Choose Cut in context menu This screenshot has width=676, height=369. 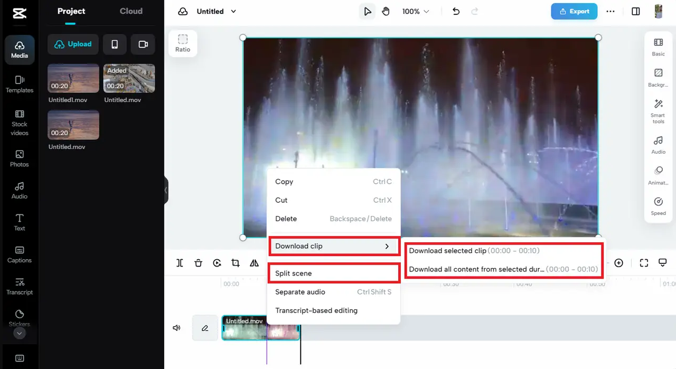coord(334,200)
